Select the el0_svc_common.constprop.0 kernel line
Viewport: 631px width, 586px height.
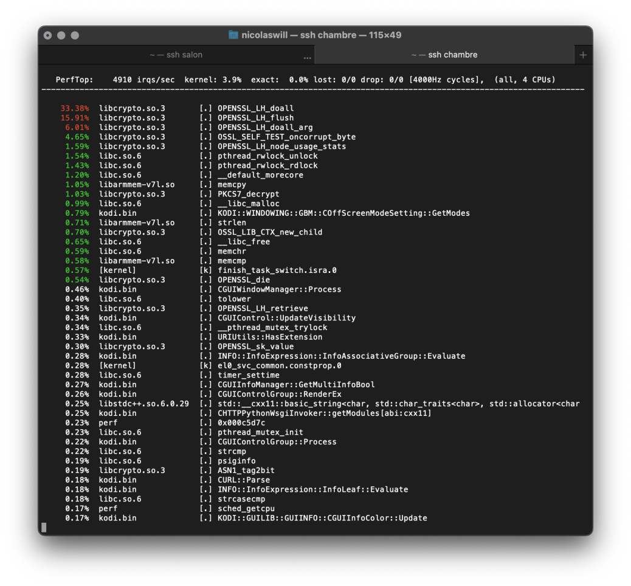coord(279,365)
